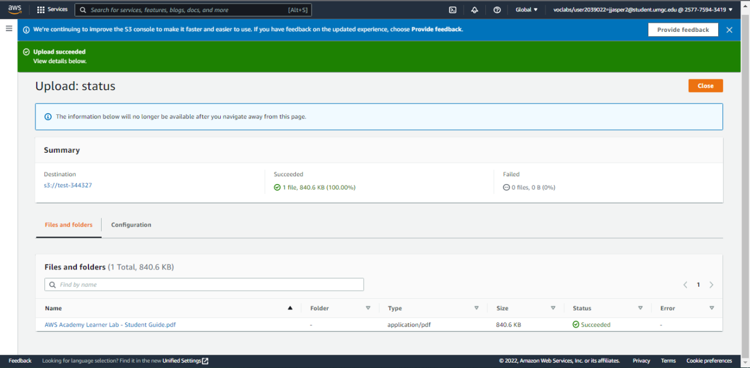Open the notifications bell
Screen dimensions: 750x368
(x=475, y=10)
